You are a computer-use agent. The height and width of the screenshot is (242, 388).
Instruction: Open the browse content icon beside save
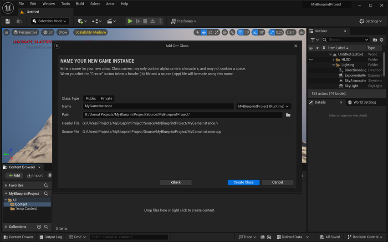click(x=19, y=21)
